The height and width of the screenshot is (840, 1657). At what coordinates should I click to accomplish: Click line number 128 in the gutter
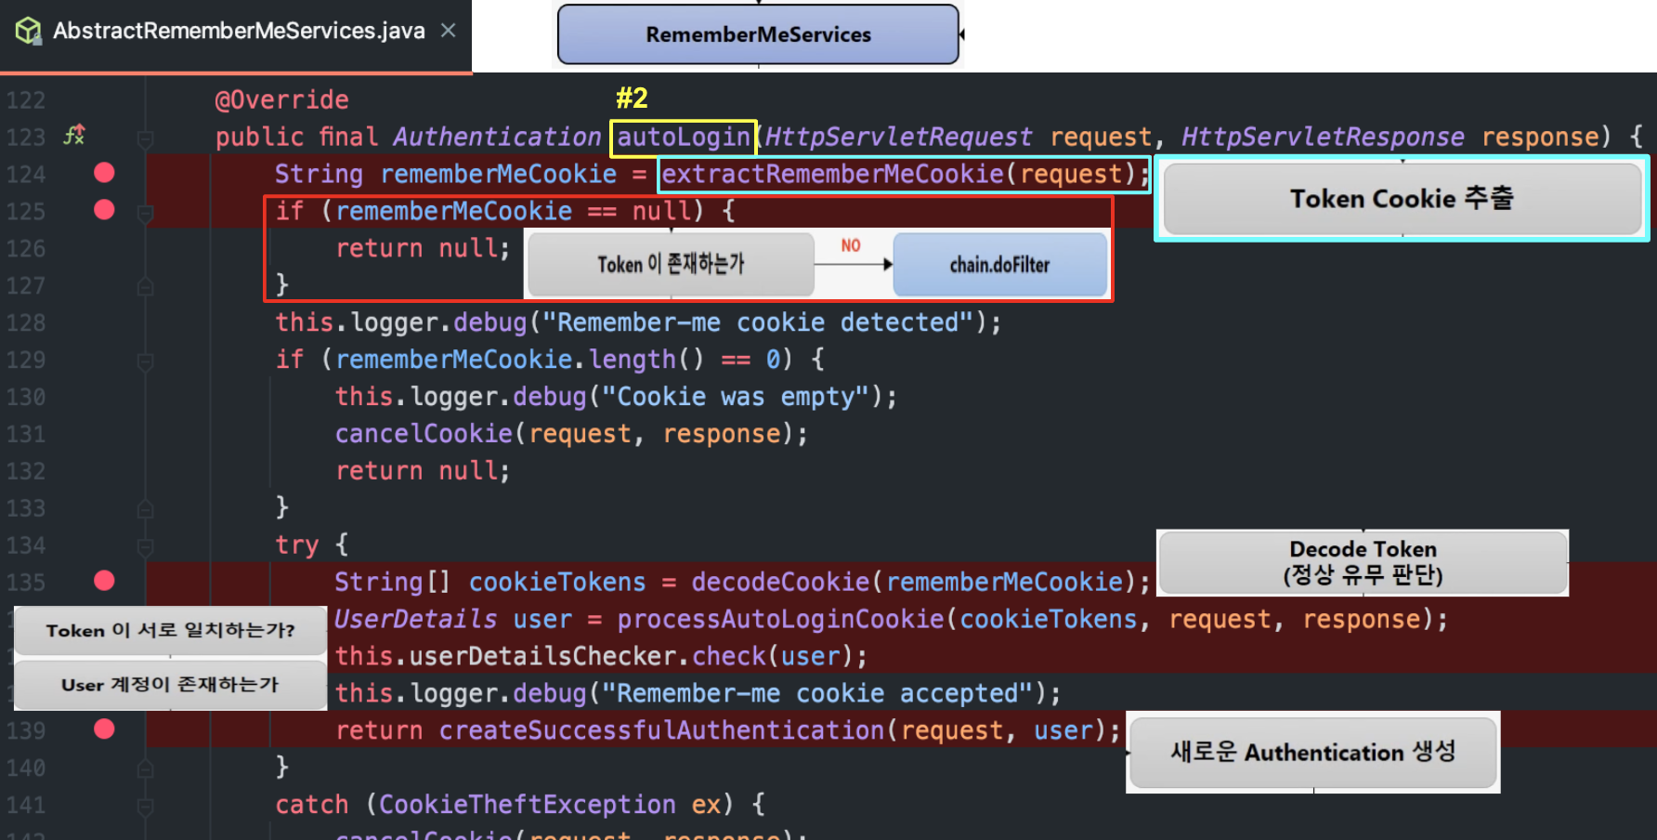[x=26, y=323]
